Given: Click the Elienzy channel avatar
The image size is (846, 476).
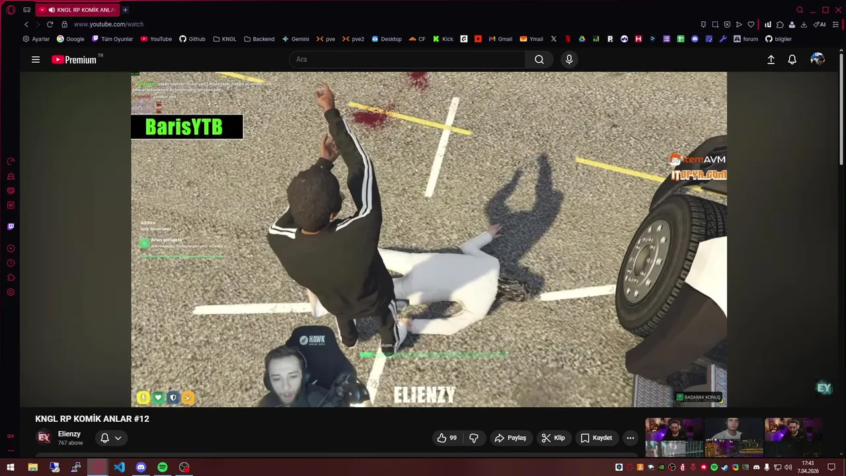Looking at the screenshot, I should coord(44,438).
